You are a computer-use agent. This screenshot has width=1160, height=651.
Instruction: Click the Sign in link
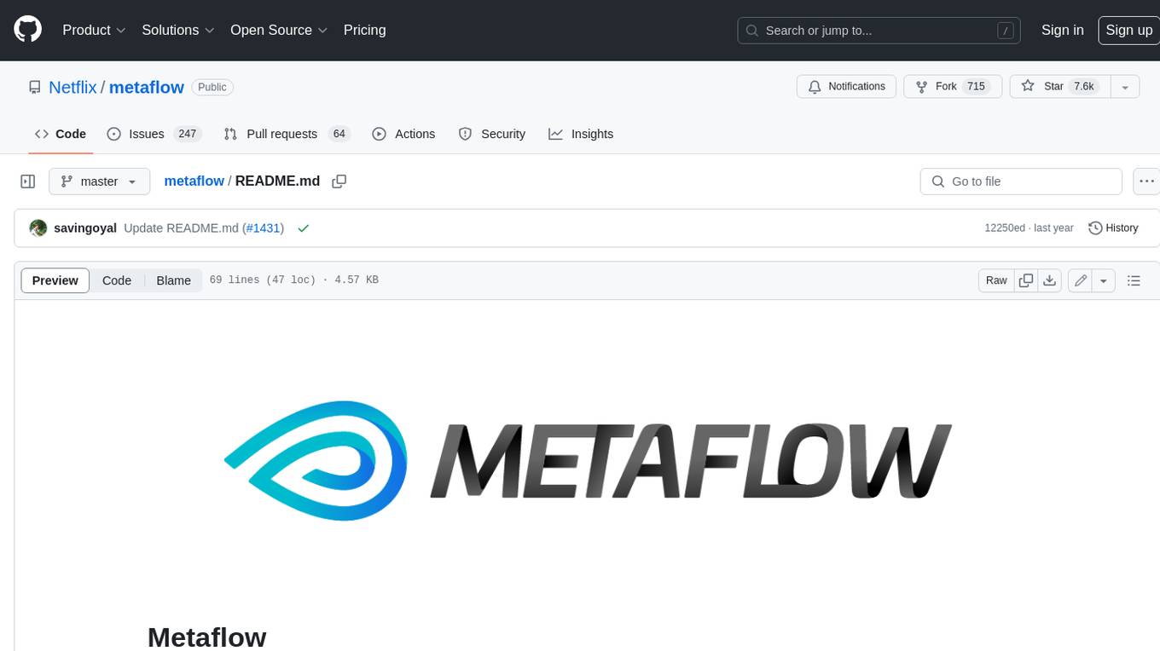(1062, 30)
